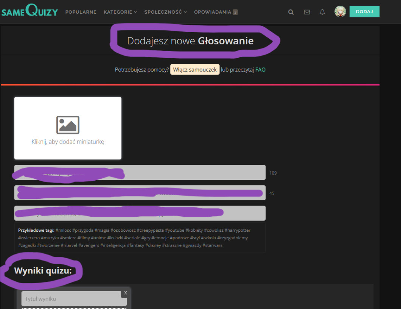Click the sameQuizy logo

coord(30,12)
